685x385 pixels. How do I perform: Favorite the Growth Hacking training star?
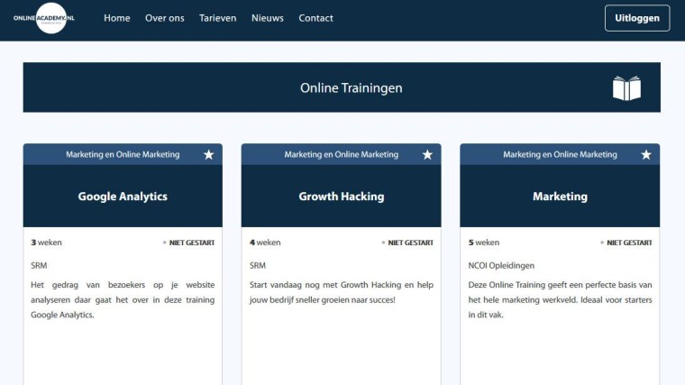(x=427, y=155)
